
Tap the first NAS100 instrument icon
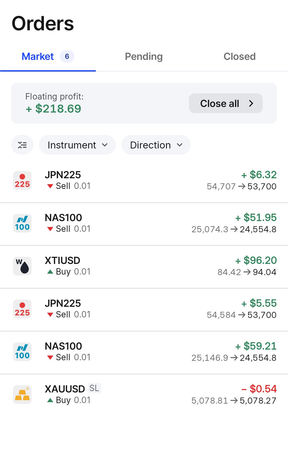click(22, 223)
